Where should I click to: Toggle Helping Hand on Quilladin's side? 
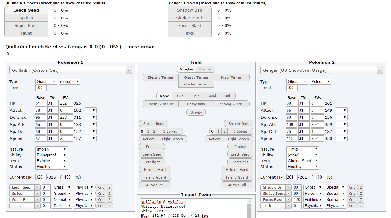coord(155,170)
